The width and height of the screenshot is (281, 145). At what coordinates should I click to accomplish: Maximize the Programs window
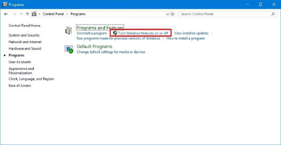click(261, 5)
